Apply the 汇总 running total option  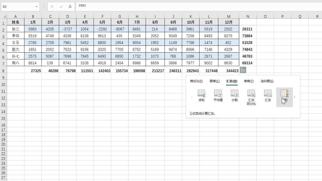268,96
